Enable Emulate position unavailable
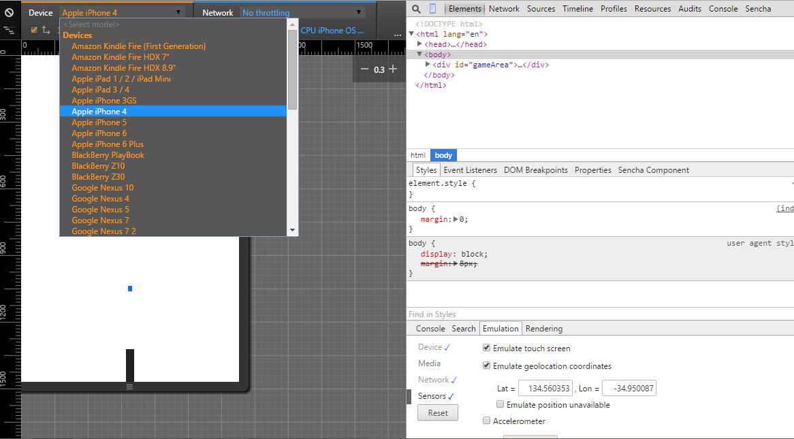Screen dimensions: 794x439 tap(501, 404)
